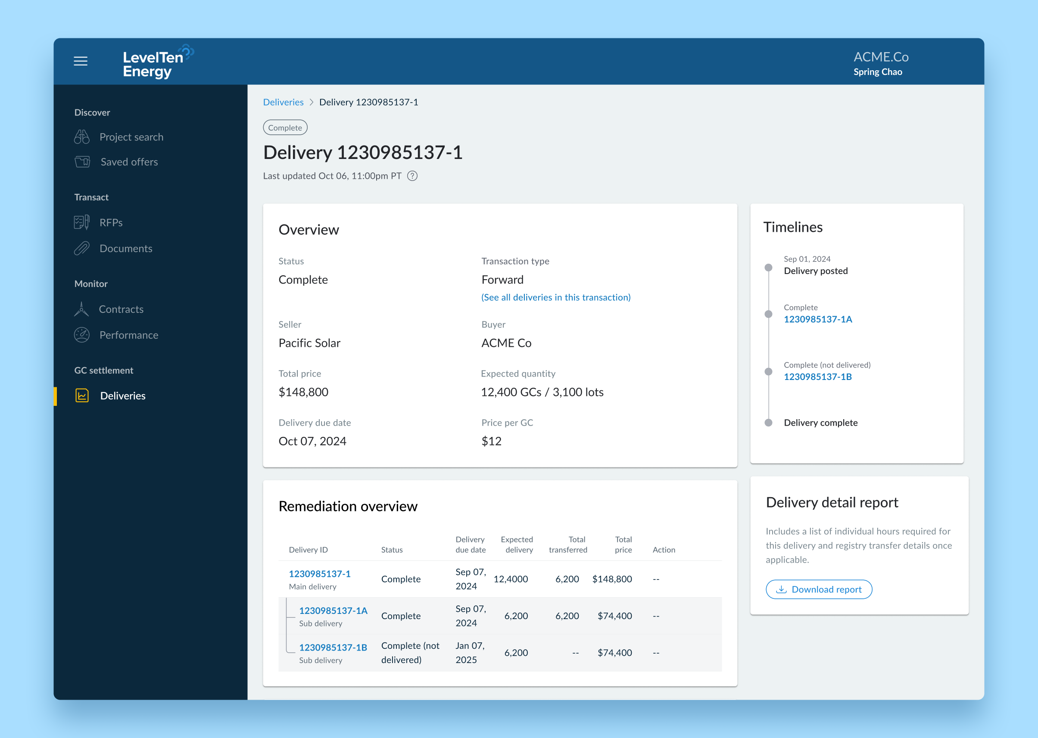Open timeline link 1230985137-1A
This screenshot has height=738, width=1038.
tap(817, 319)
